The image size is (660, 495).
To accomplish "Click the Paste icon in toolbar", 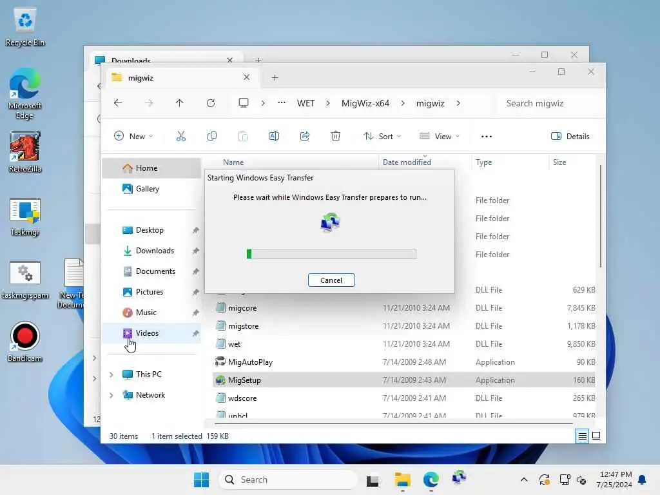I will [243, 136].
